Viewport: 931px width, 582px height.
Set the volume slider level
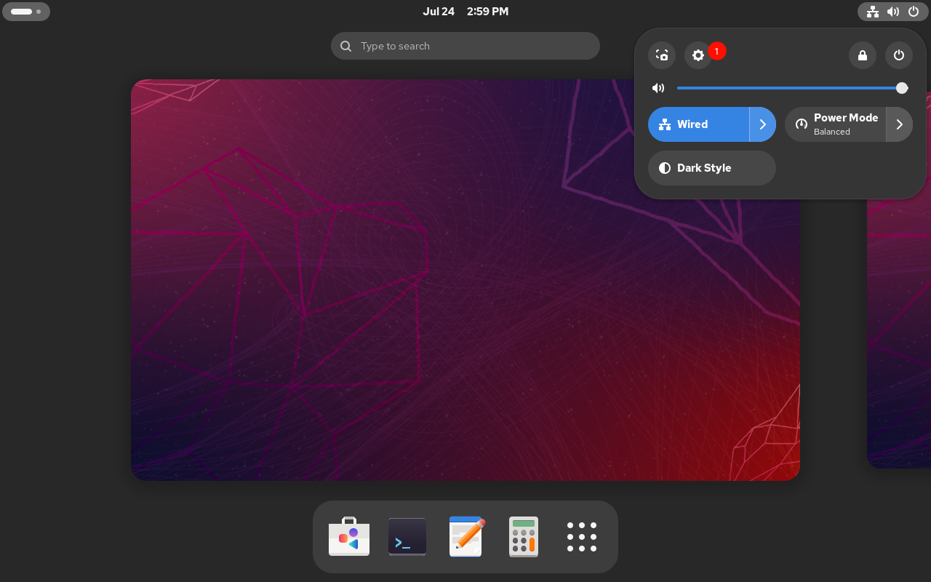[793, 88]
